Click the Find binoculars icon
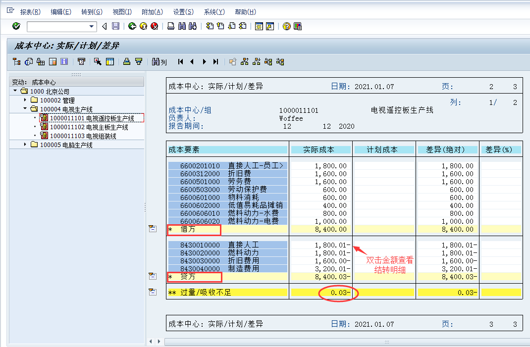Screen dimensions: 530x347 pos(182,26)
